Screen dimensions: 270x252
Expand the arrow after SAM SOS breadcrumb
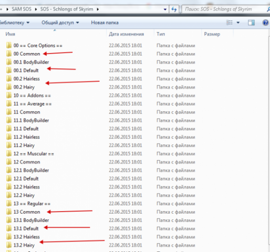pos(36,9)
